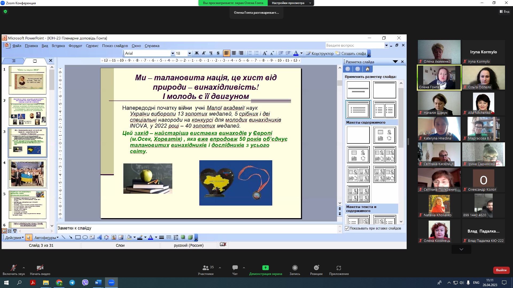Open the Zoom Chat panel
Viewport: 513px width, 288px height.
point(235,268)
